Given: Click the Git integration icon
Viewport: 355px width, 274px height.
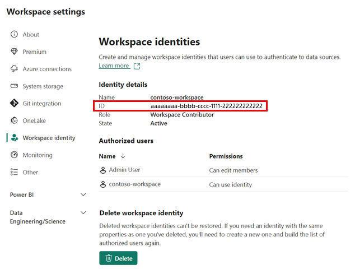Looking at the screenshot, I should [x=15, y=104].
